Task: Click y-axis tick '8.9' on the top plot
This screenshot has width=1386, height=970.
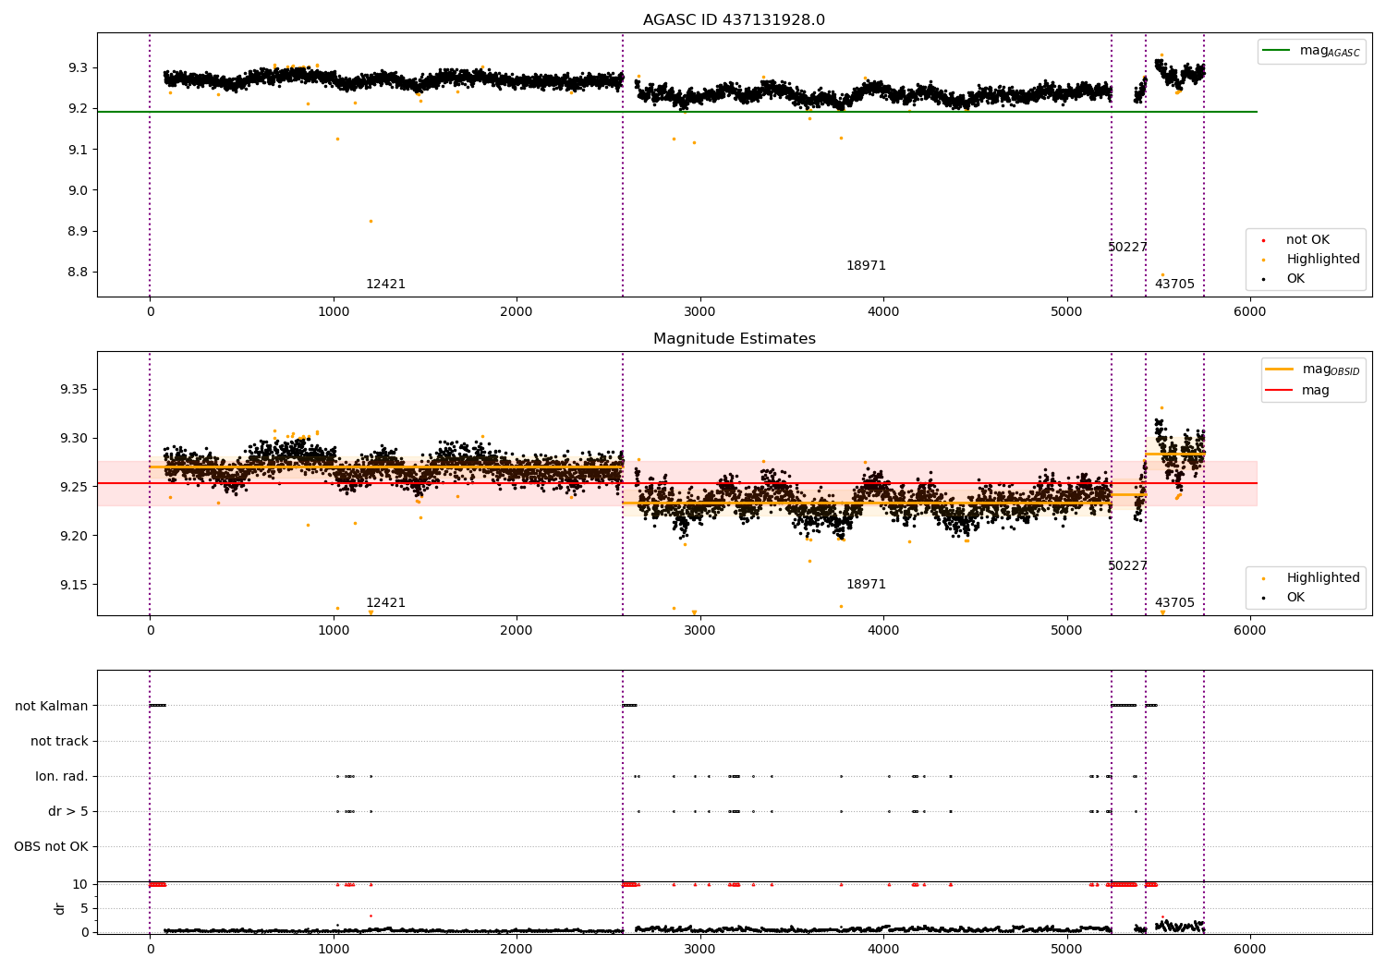Action: coord(78,232)
